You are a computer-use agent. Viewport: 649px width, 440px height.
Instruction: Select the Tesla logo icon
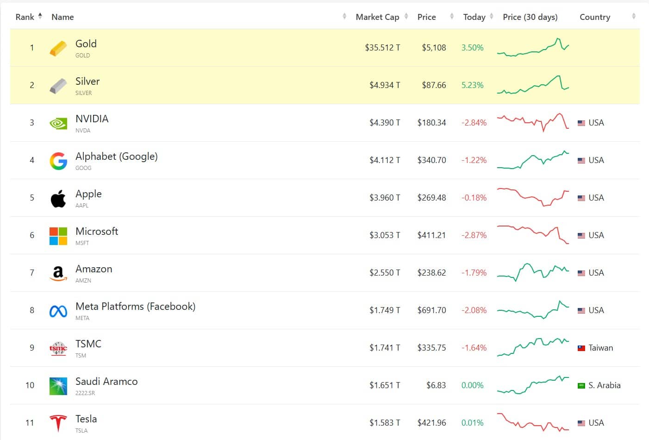[58, 423]
